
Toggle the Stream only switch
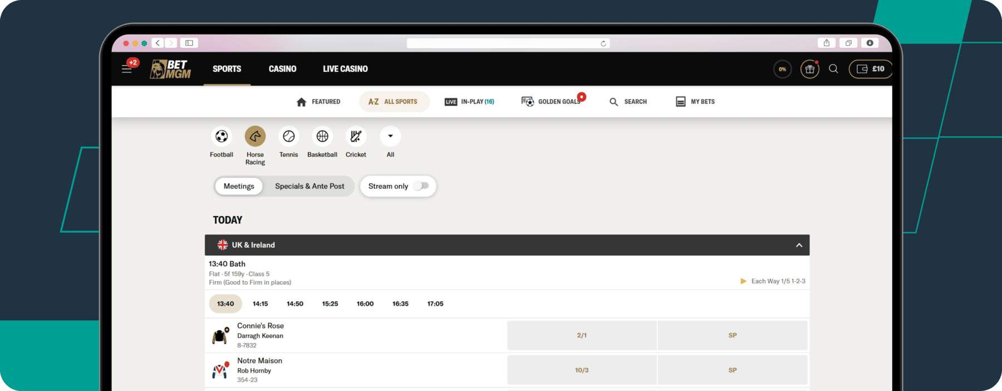(x=422, y=186)
